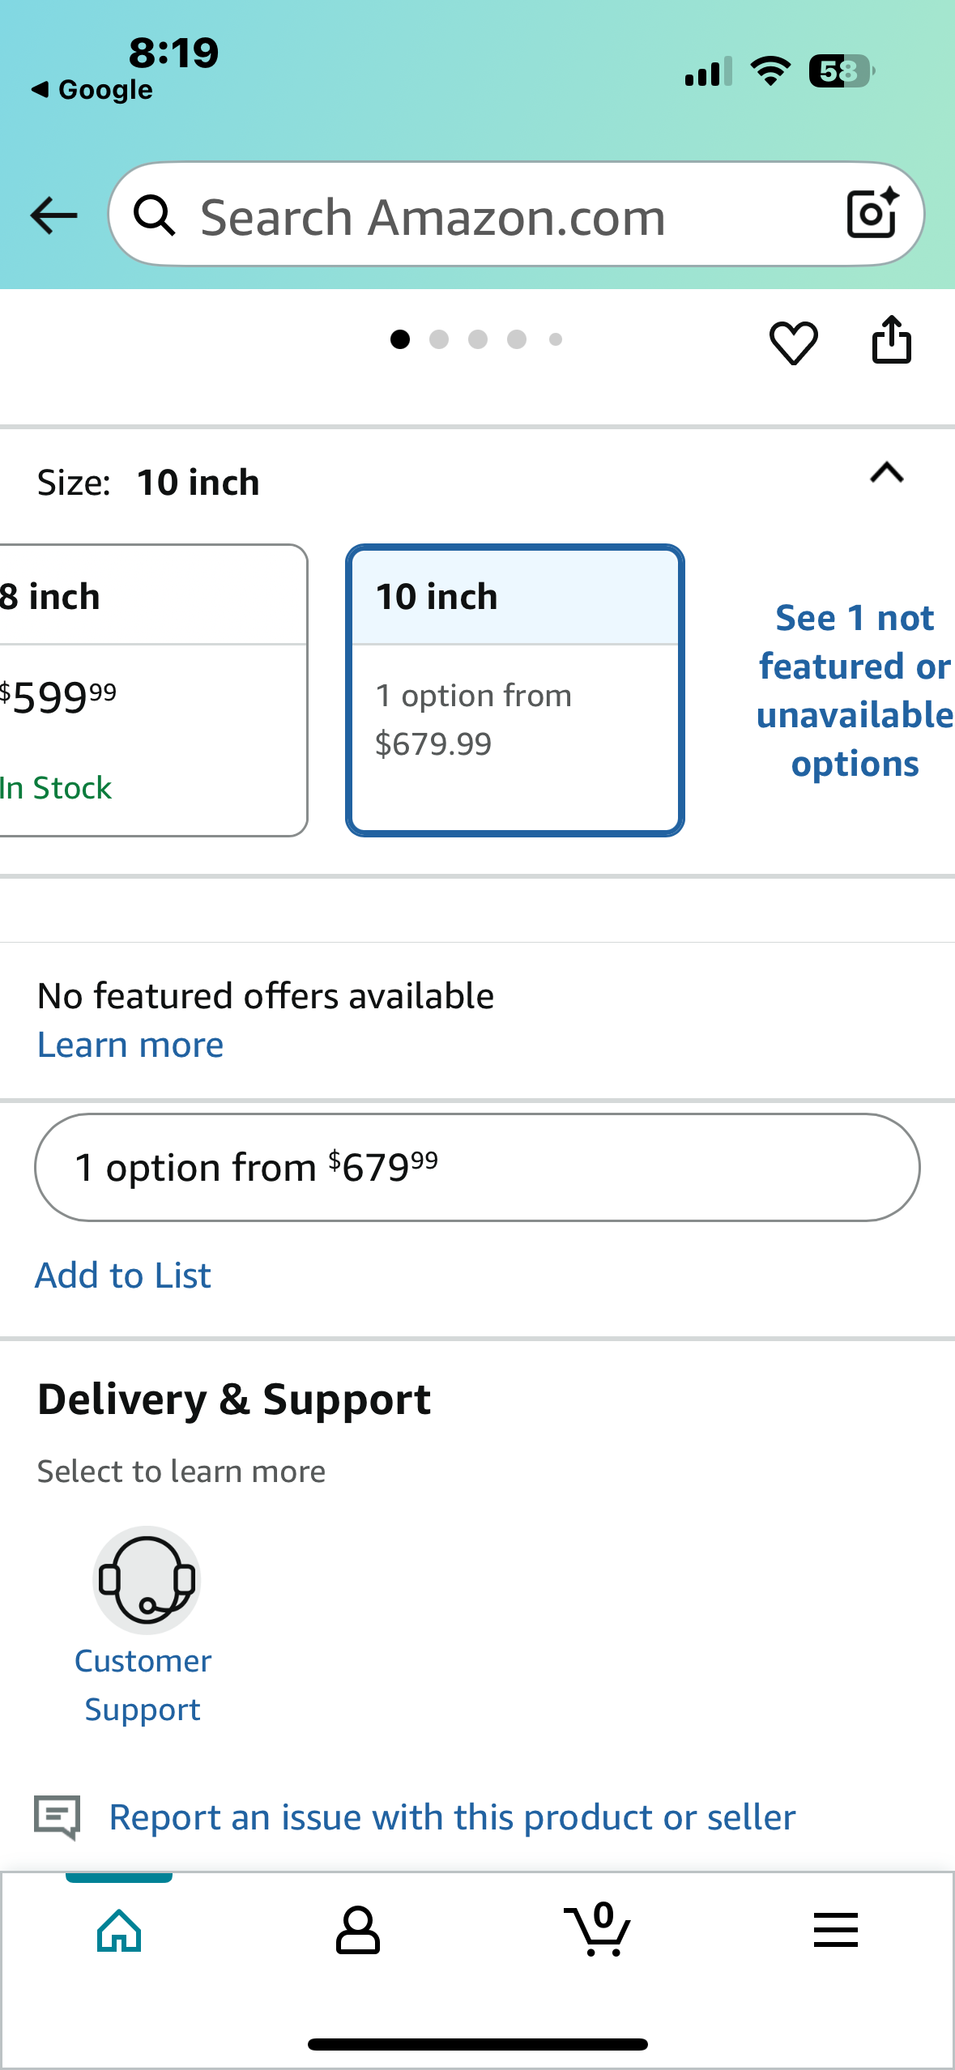Open the shopping cart icon
Viewport: 955px width, 2070px height.
click(598, 1929)
